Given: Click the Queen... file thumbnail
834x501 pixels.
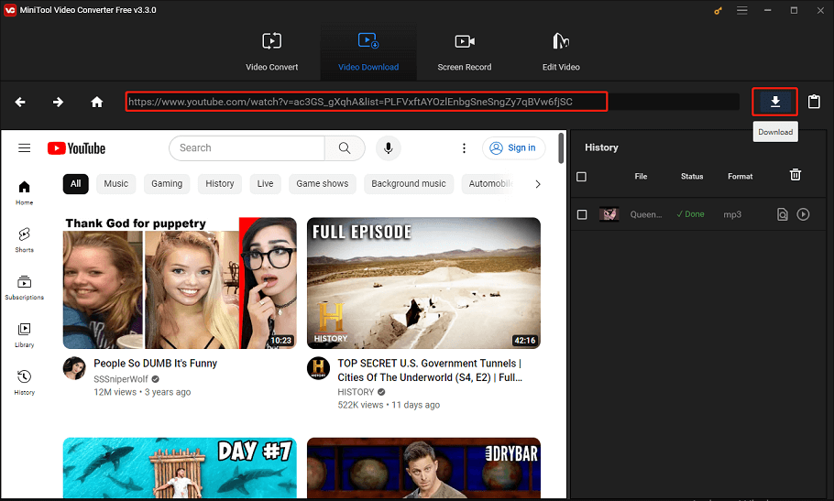Looking at the screenshot, I should pyautogui.click(x=609, y=214).
